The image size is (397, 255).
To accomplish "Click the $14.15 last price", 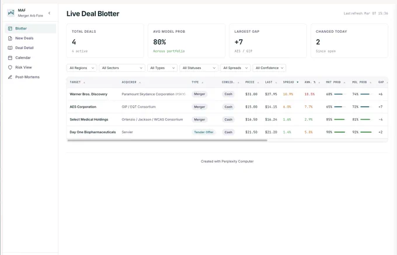I will point(271,107).
